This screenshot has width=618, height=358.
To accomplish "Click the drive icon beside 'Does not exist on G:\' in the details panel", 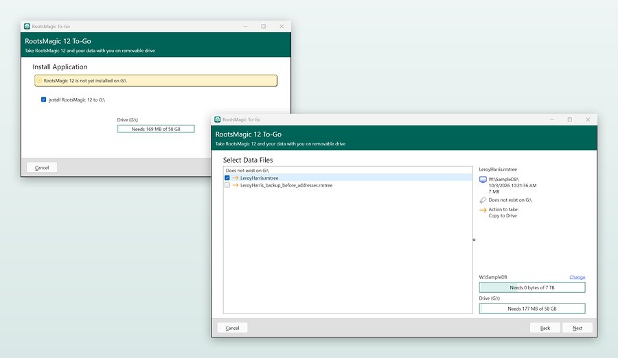I will [483, 200].
